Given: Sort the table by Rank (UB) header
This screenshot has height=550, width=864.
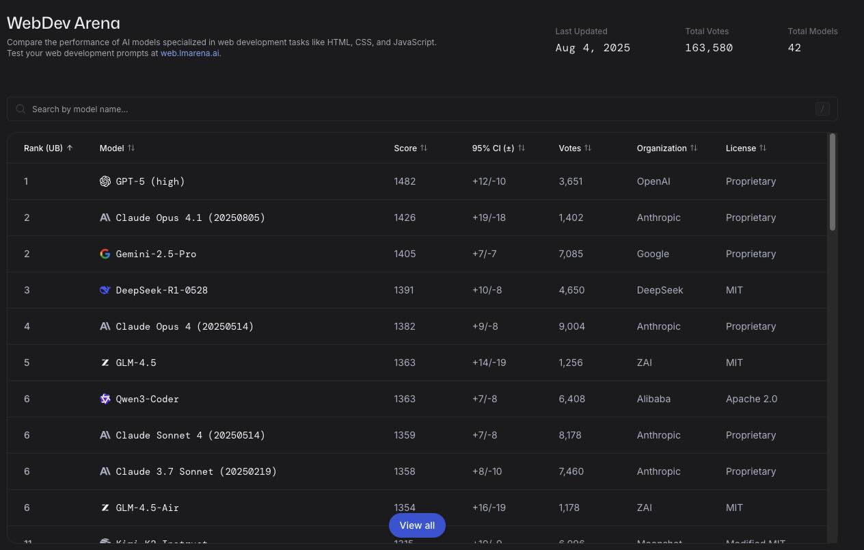Looking at the screenshot, I should point(49,148).
